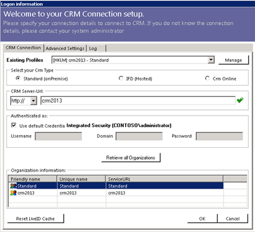255x232 pixels.
Task: Select Crm Online radio button
Action: coord(207,79)
